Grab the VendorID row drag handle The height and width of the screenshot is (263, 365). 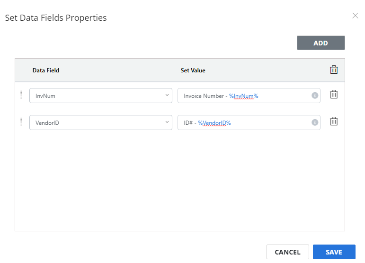pyautogui.click(x=21, y=121)
